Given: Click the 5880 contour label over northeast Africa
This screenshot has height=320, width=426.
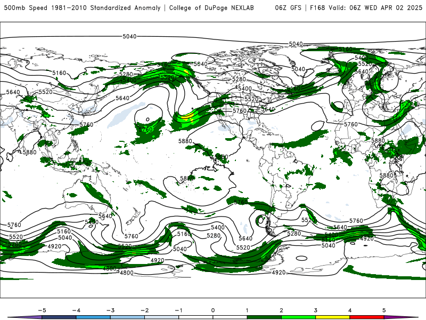Looking at the screenshot, I should [378, 141].
